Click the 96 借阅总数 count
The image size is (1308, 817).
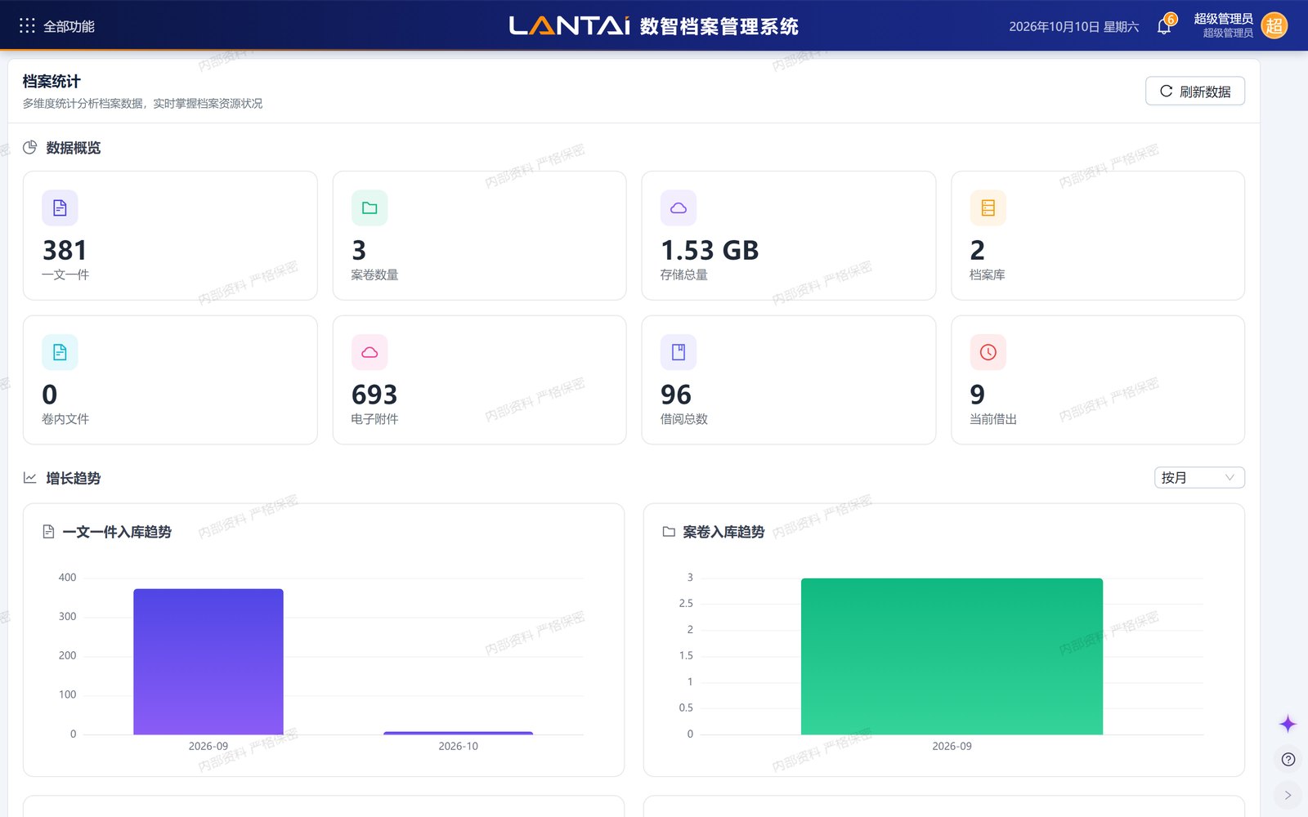coord(676,395)
